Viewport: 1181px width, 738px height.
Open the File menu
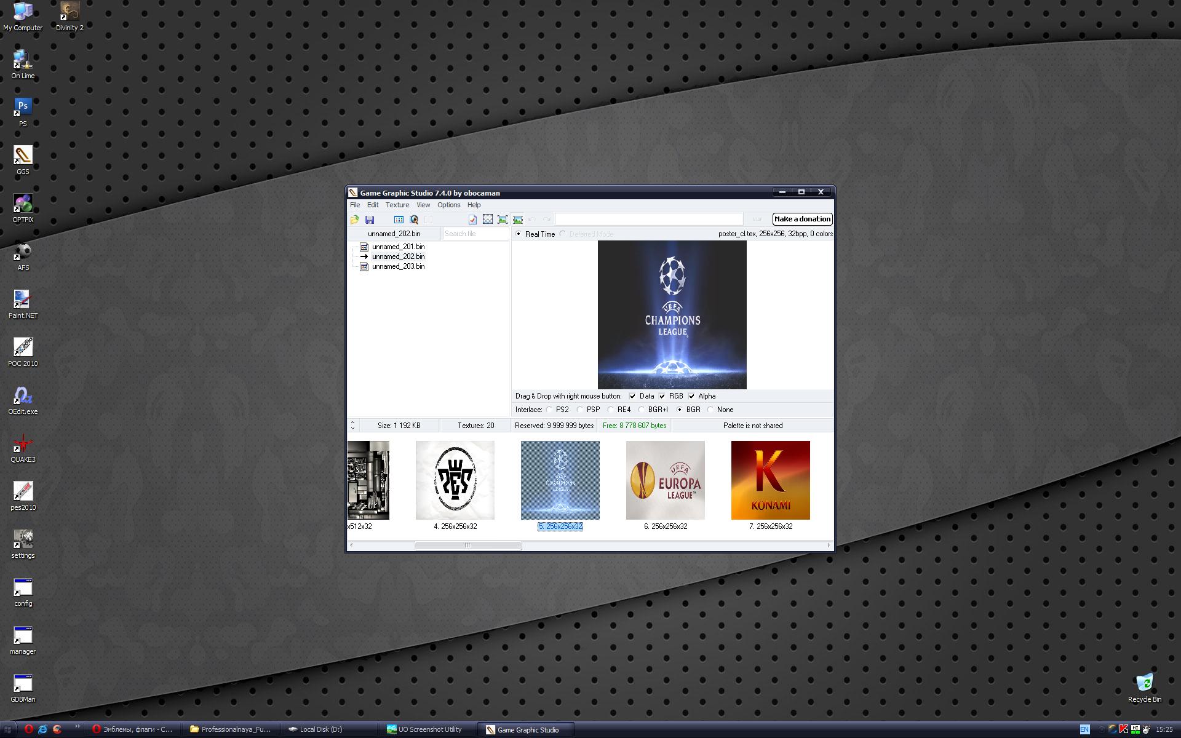(355, 205)
